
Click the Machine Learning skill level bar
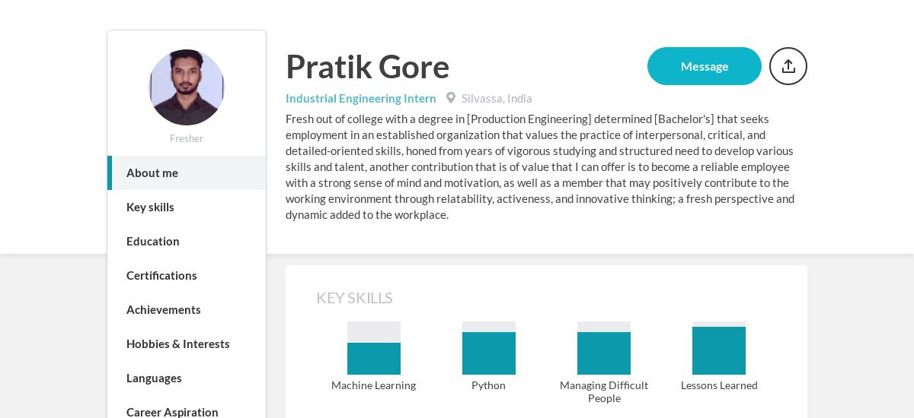click(x=374, y=348)
